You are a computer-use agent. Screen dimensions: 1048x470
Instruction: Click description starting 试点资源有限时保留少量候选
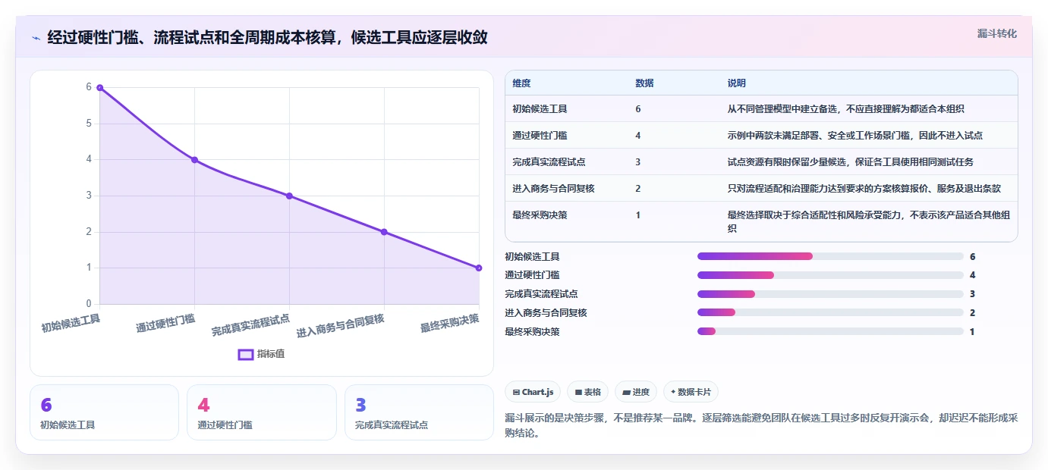[850, 162]
